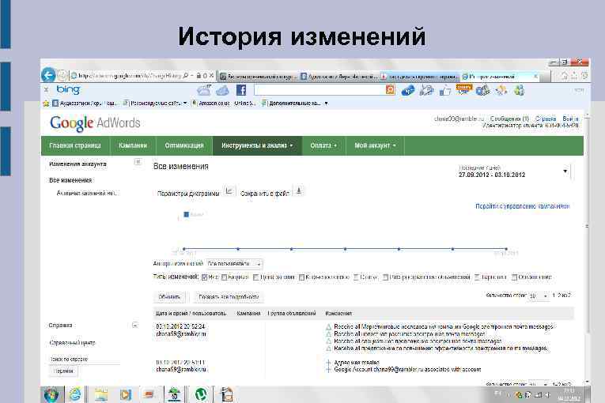Click the chart parameters icon
605x403 pixels.
229,191
